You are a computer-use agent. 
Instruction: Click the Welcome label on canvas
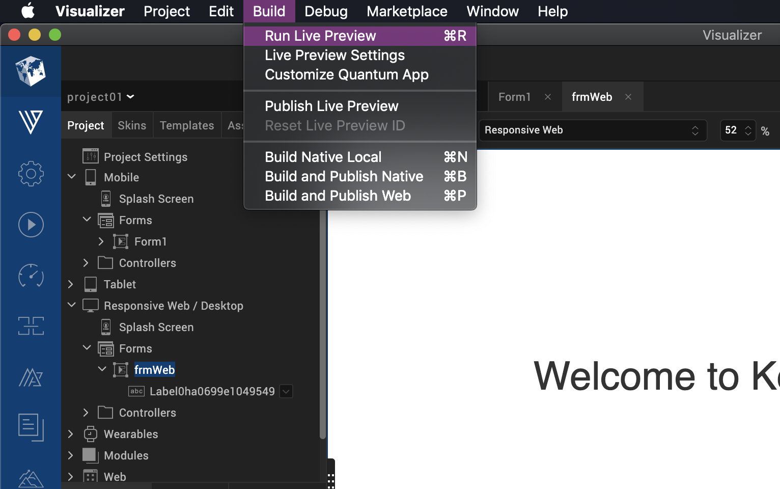pos(657,376)
